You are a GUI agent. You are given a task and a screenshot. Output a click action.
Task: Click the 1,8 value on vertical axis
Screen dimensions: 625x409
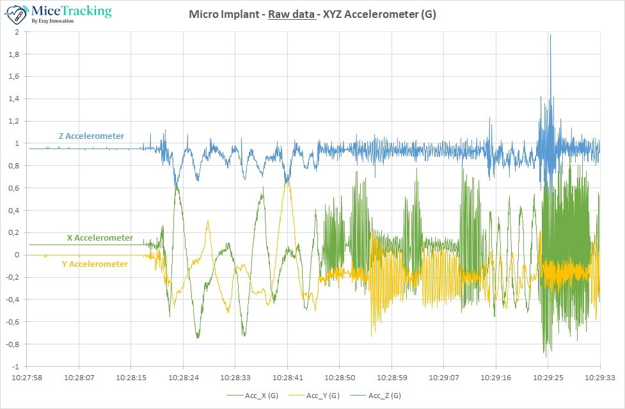pos(14,54)
